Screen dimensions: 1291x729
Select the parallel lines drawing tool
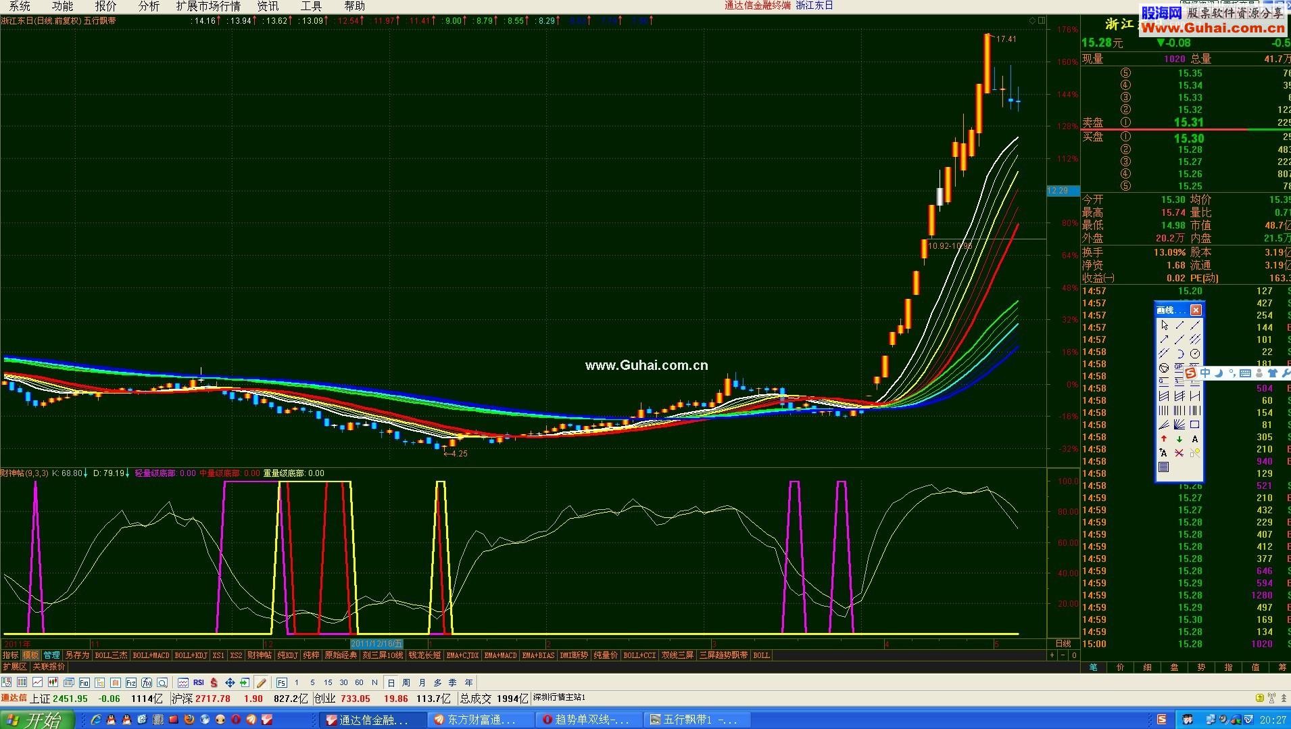coord(1164,354)
